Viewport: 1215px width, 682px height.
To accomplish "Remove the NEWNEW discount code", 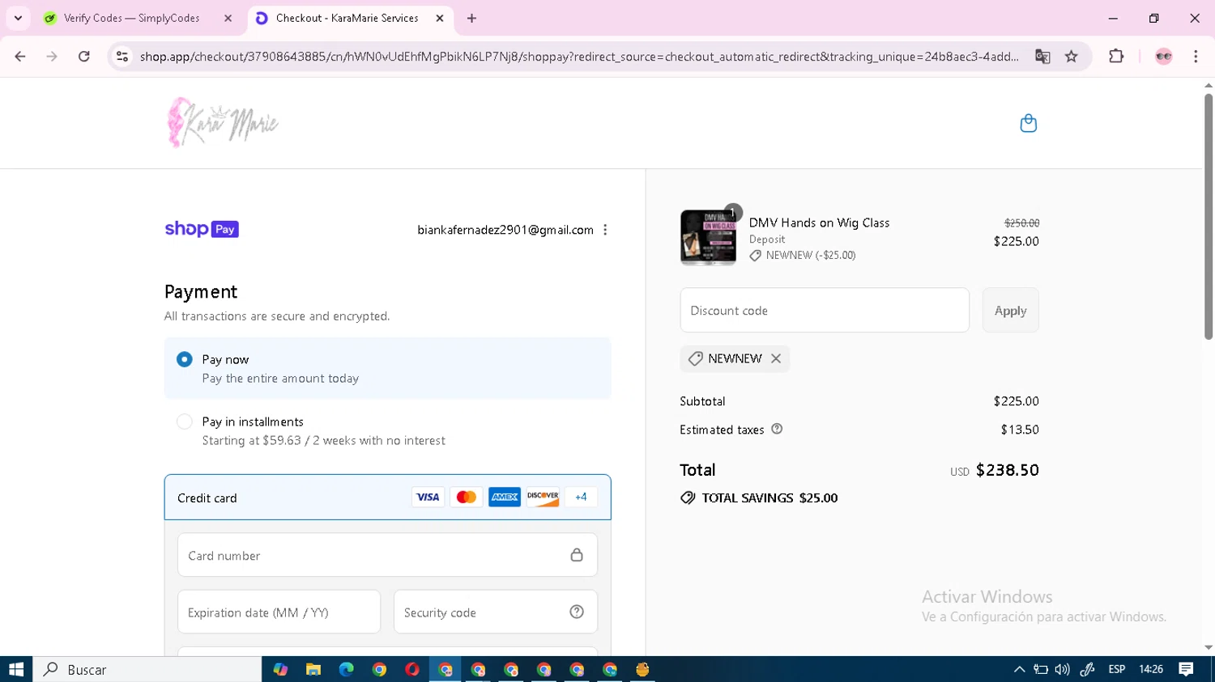I will pos(776,358).
